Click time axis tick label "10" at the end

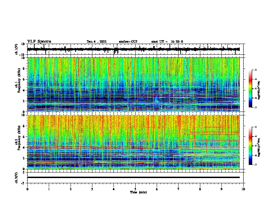[243, 189]
